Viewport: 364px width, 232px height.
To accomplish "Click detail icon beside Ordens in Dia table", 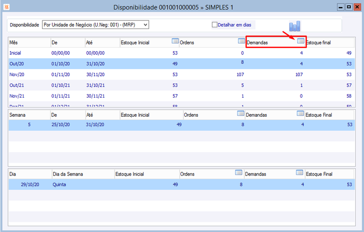I will pos(238,173).
